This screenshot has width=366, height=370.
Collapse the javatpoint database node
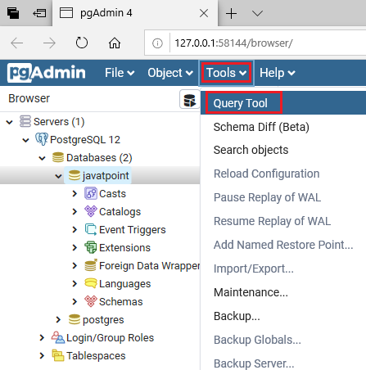click(x=58, y=176)
